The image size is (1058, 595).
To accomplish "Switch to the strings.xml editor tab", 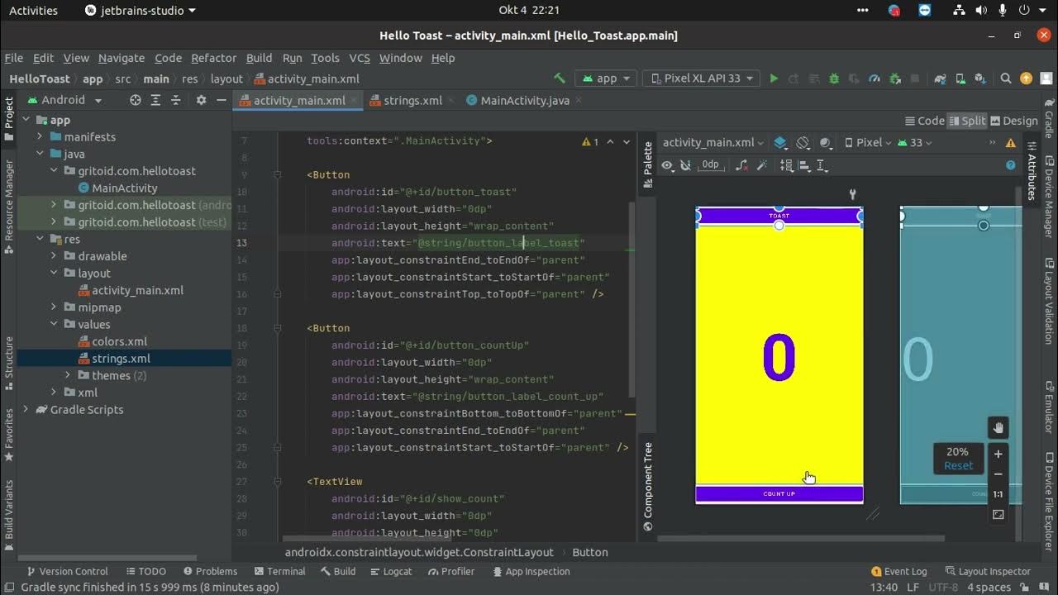I will pos(412,100).
